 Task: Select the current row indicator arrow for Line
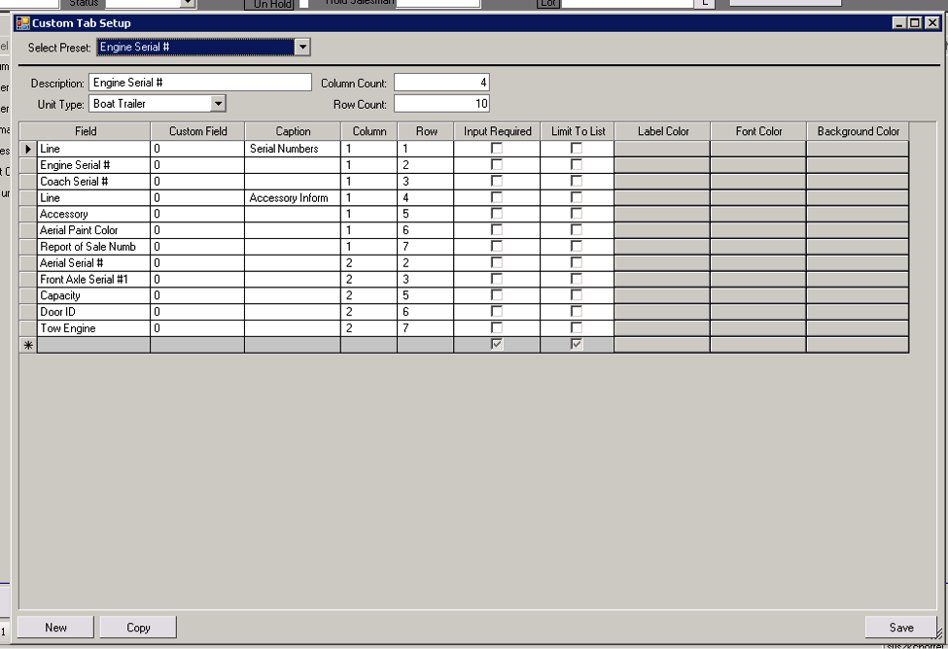[x=28, y=149]
